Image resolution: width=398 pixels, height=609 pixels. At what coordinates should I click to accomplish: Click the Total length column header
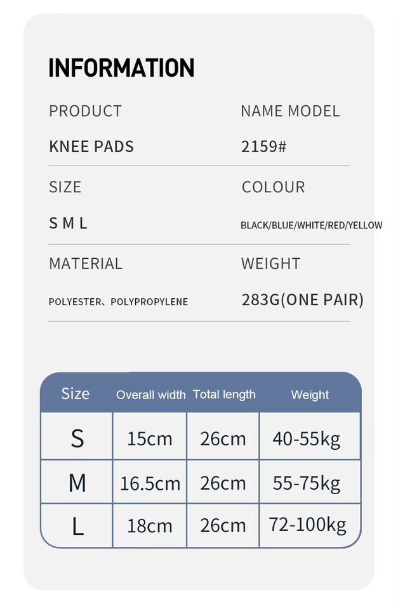click(224, 394)
